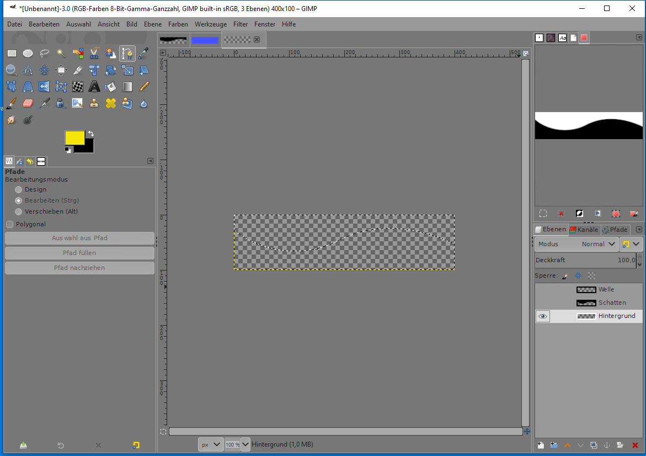Hide the Hintergrund layer via eye icon
Image resolution: width=646 pixels, height=456 pixels.
tap(543, 316)
